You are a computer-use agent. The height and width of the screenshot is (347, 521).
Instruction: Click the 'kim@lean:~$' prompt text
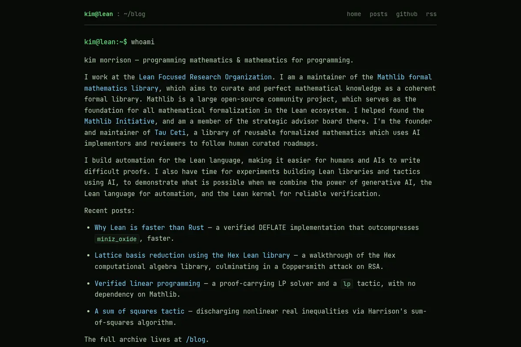pos(106,42)
